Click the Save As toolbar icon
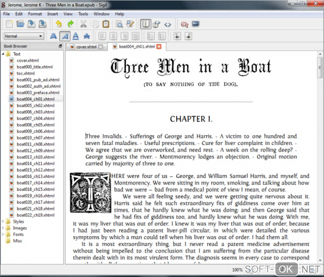This screenshot has width=324, height=277. coord(42,24)
